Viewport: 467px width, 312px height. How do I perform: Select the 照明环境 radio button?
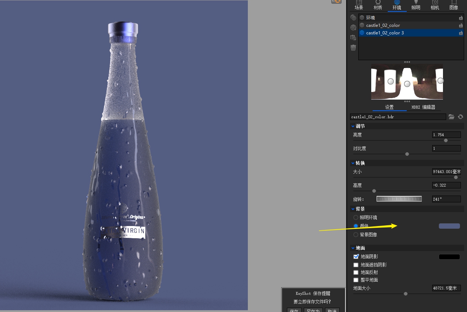[x=355, y=217]
